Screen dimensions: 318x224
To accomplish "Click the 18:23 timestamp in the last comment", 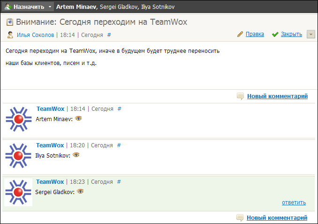I will pos(77,181).
